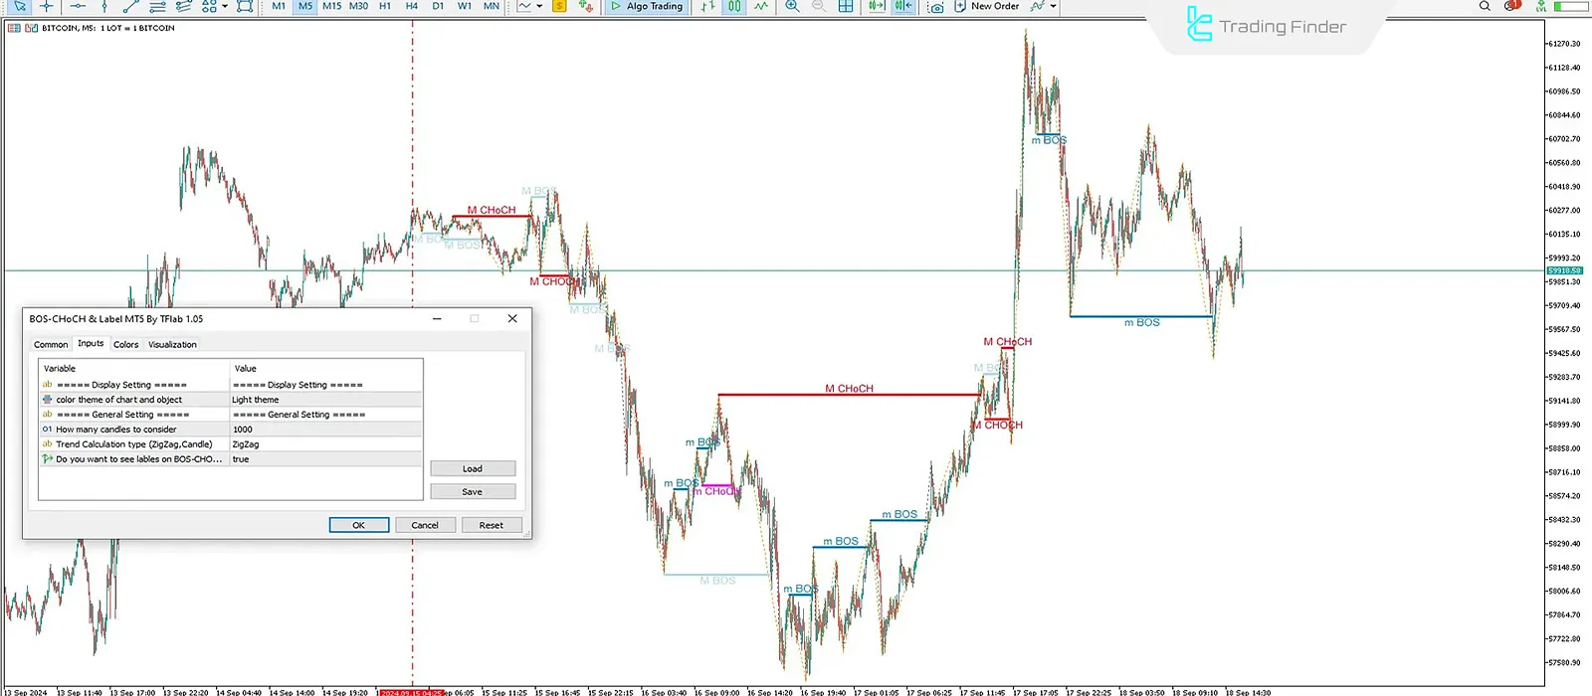Click the zoom in magnifier icon
This screenshot has width=1592, height=696.
(792, 6)
